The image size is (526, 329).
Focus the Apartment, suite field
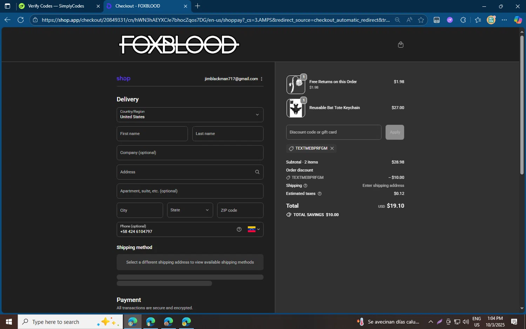pos(190,191)
